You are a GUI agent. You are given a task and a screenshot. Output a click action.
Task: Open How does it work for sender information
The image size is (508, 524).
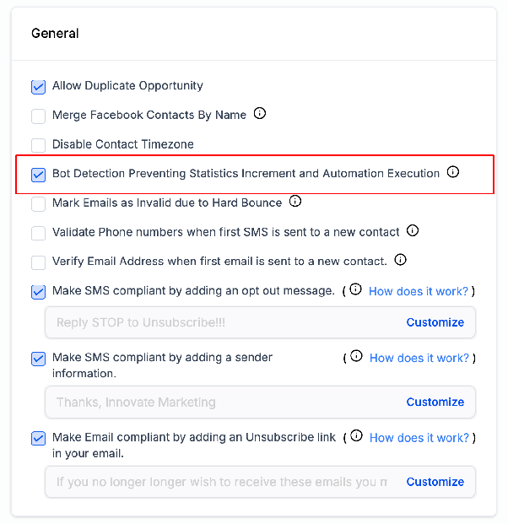pyautogui.click(x=419, y=359)
